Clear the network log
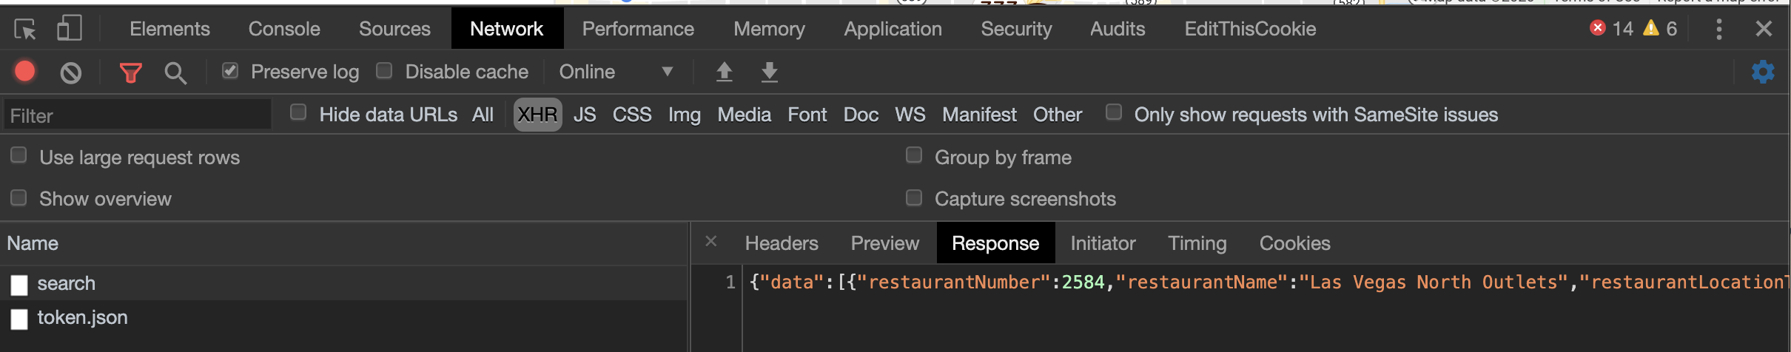This screenshot has width=1791, height=352. click(71, 72)
